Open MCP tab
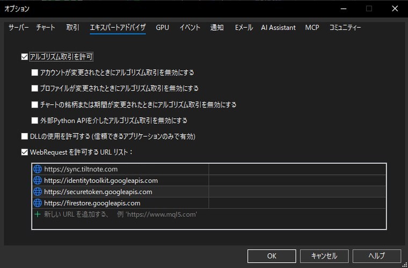408x268 pixels. [x=312, y=27]
